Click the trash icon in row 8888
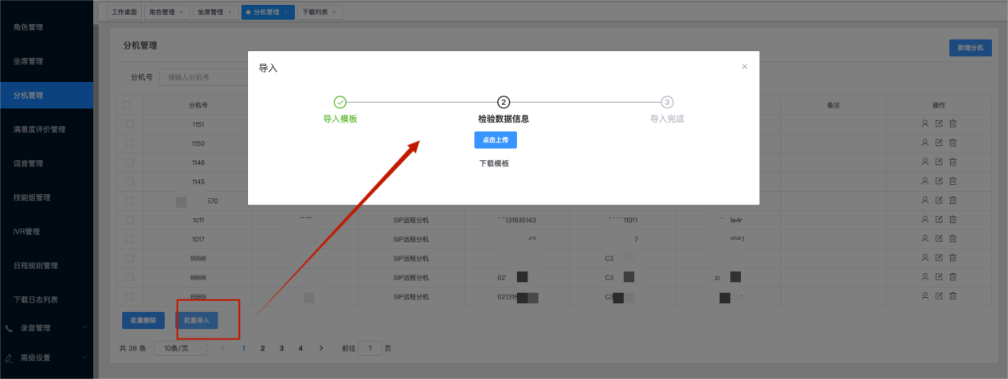1008x379 pixels. point(952,277)
